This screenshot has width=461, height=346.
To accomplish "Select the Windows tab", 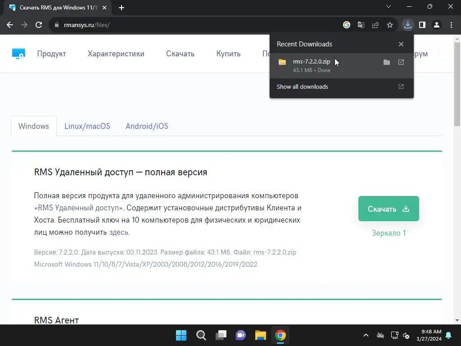I will click(x=33, y=126).
